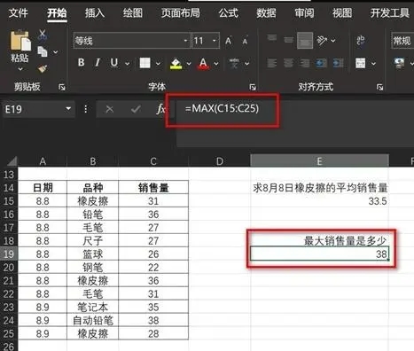Open borders dropdown arrow
This screenshot has height=351, width=414.
[158, 64]
